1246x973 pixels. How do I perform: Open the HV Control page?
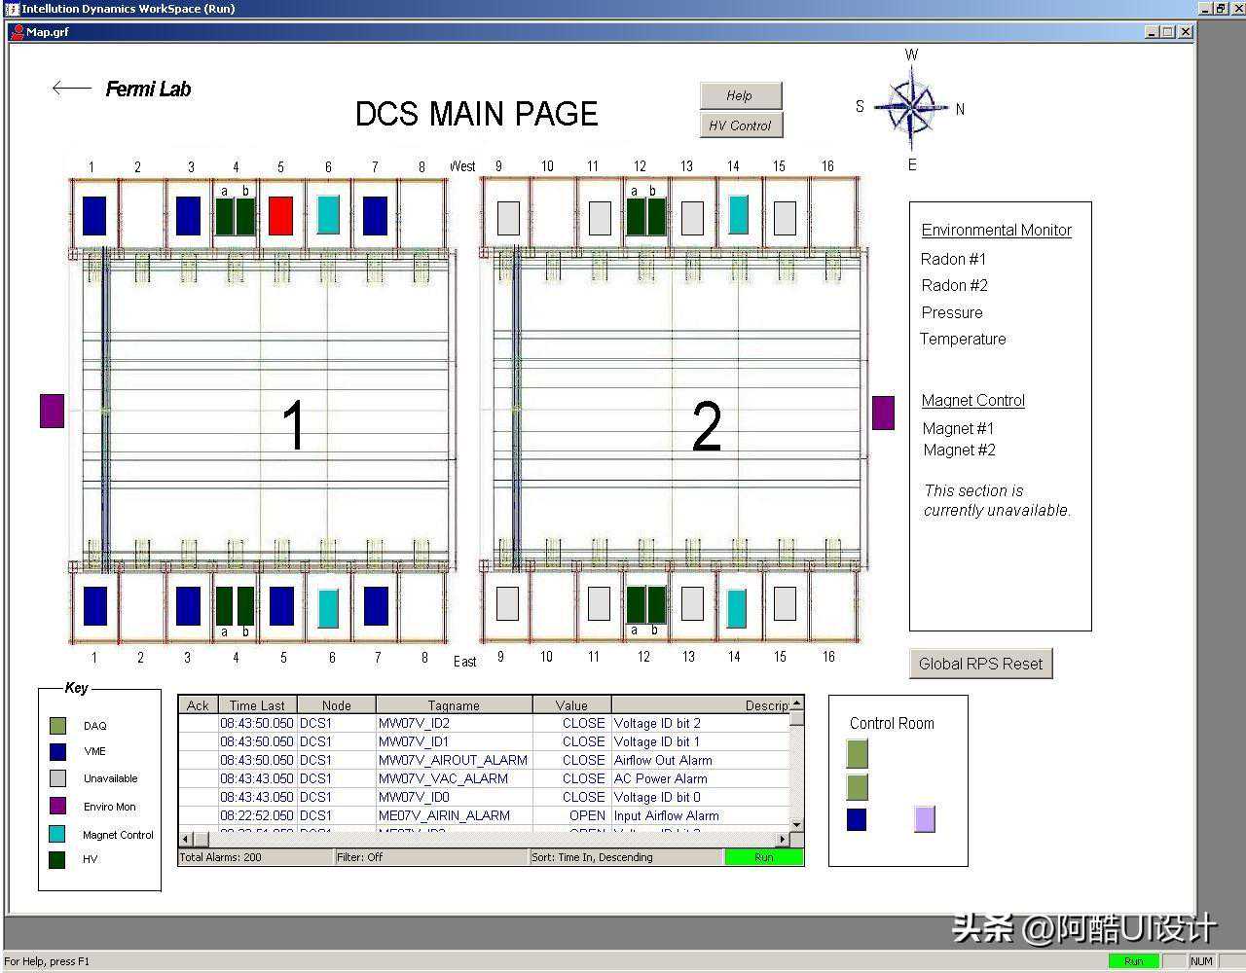coord(740,126)
